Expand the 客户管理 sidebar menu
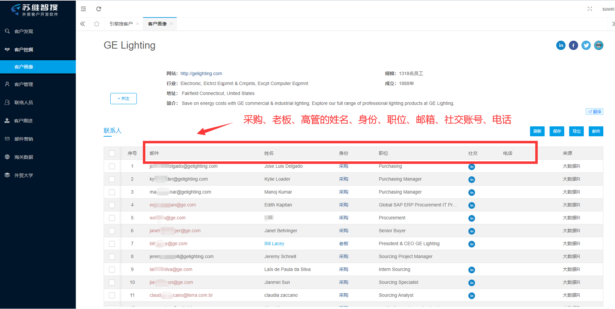Screen dimensions: 615x309 tap(24, 84)
